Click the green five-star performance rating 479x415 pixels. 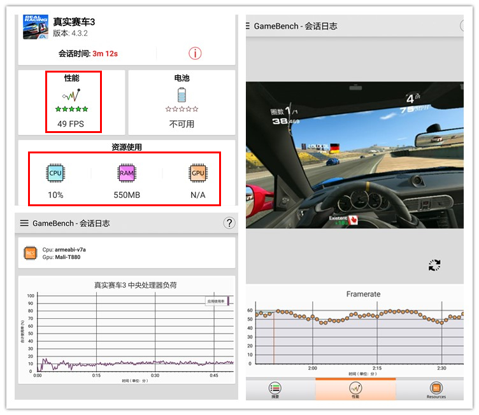click(72, 109)
